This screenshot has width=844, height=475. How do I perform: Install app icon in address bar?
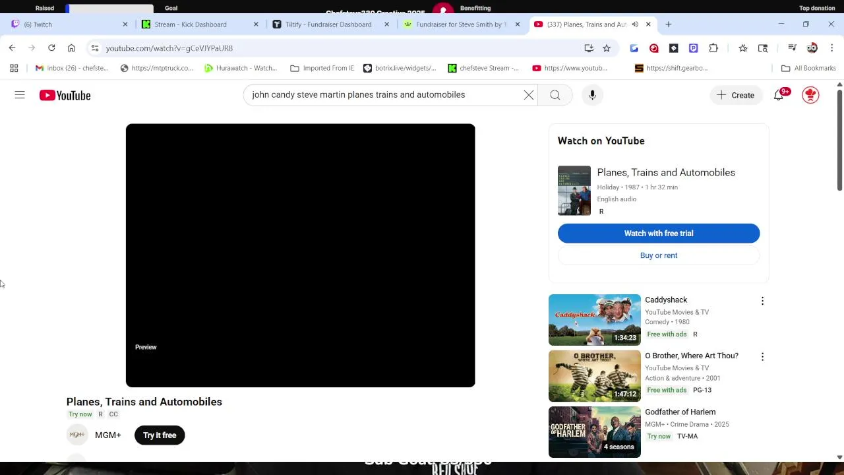coord(589,48)
